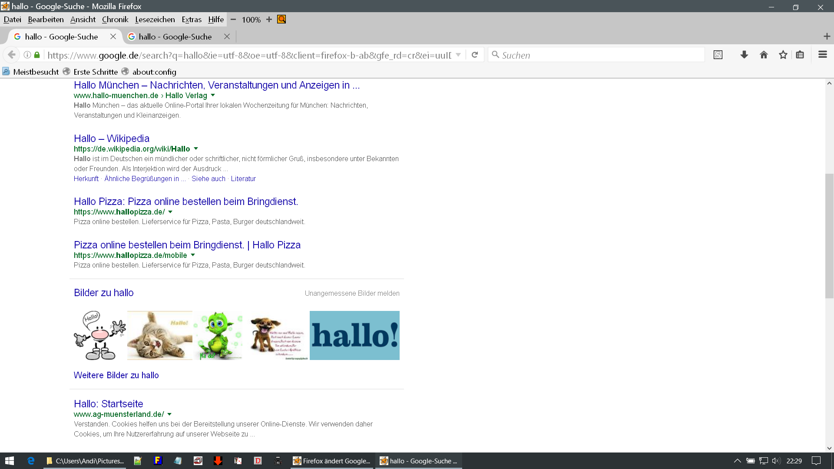This screenshot has height=469, width=834.
Task: Expand the hallopizza.de/mobile result dropdown arrow
Action: pos(193,255)
